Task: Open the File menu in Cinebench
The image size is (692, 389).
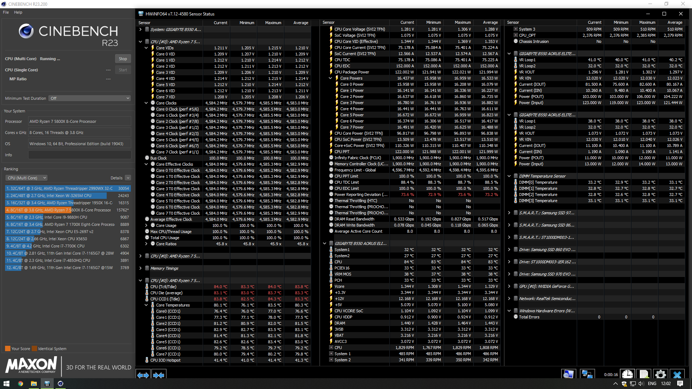Action: [6, 12]
